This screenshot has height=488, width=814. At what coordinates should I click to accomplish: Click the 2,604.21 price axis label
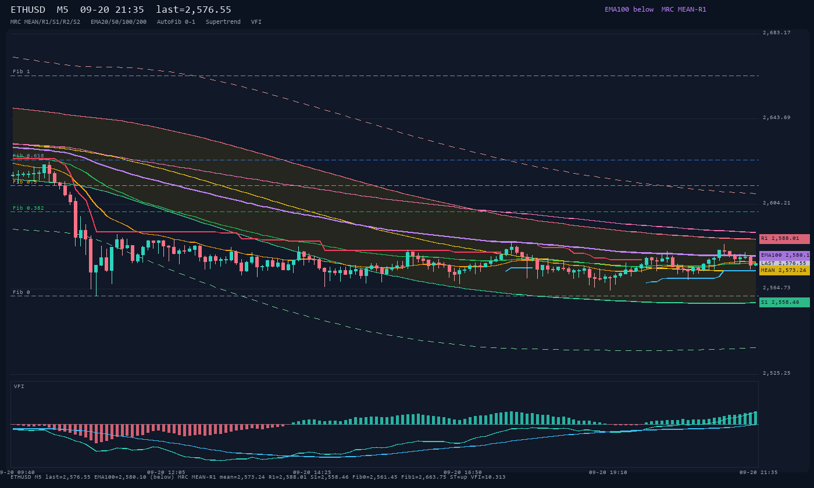click(777, 203)
